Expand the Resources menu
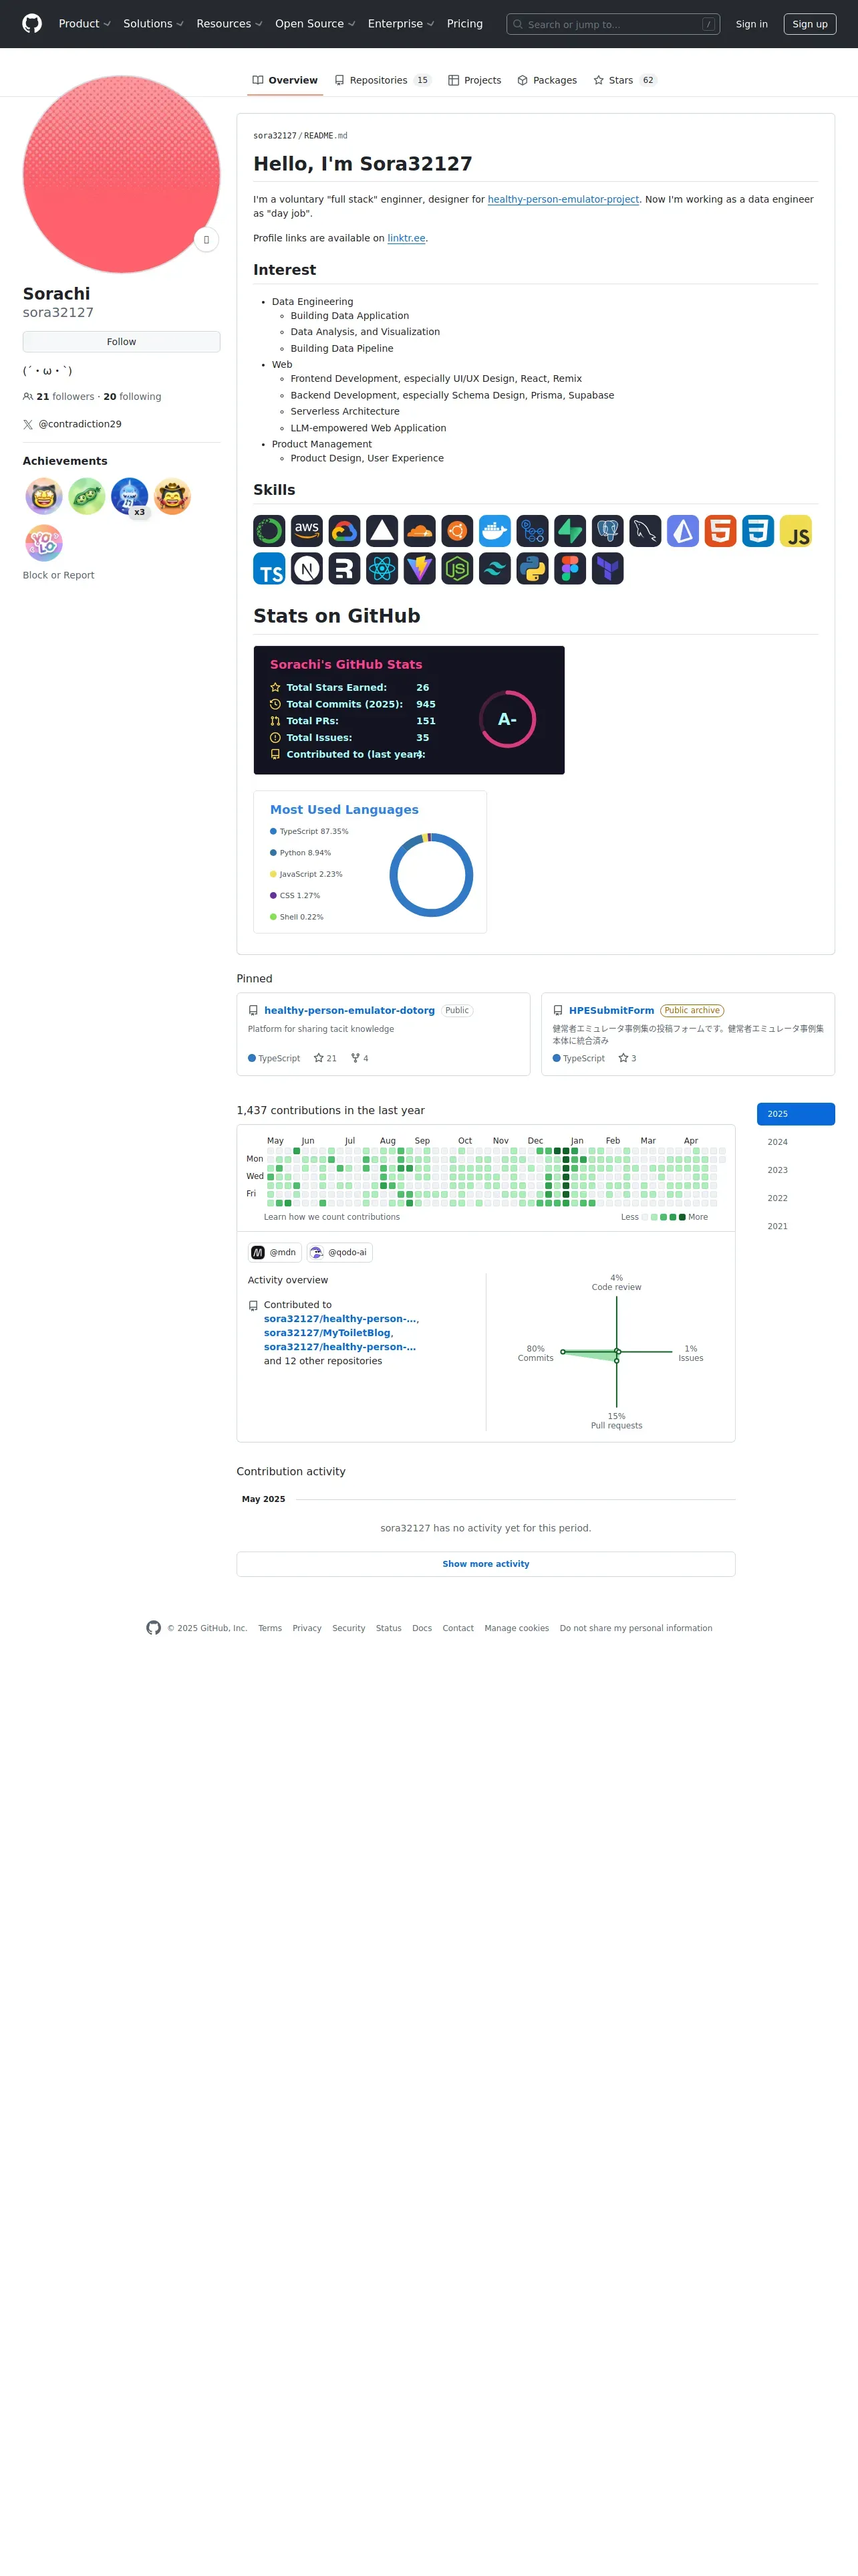This screenshot has height=2576, width=858. [x=229, y=24]
